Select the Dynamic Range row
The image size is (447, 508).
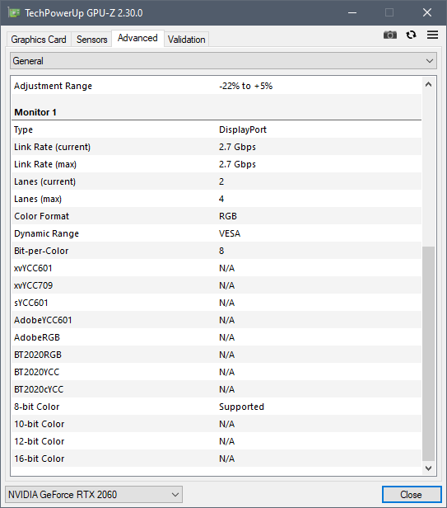point(217,233)
